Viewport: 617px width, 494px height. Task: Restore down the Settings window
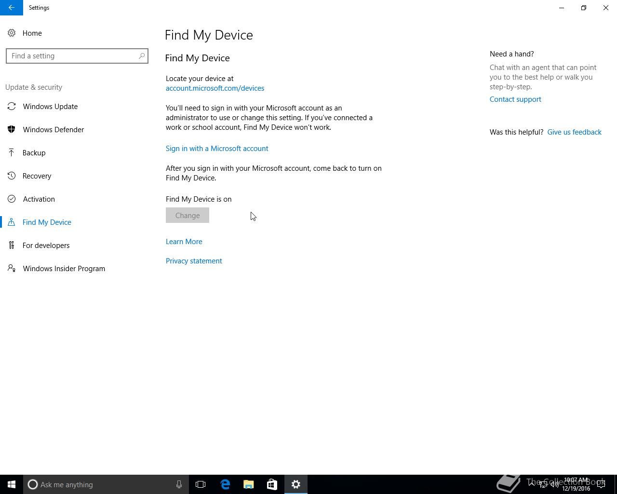pyautogui.click(x=584, y=8)
